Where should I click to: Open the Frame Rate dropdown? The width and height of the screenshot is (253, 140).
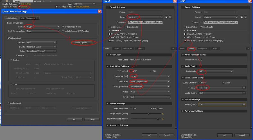pos(150,76)
